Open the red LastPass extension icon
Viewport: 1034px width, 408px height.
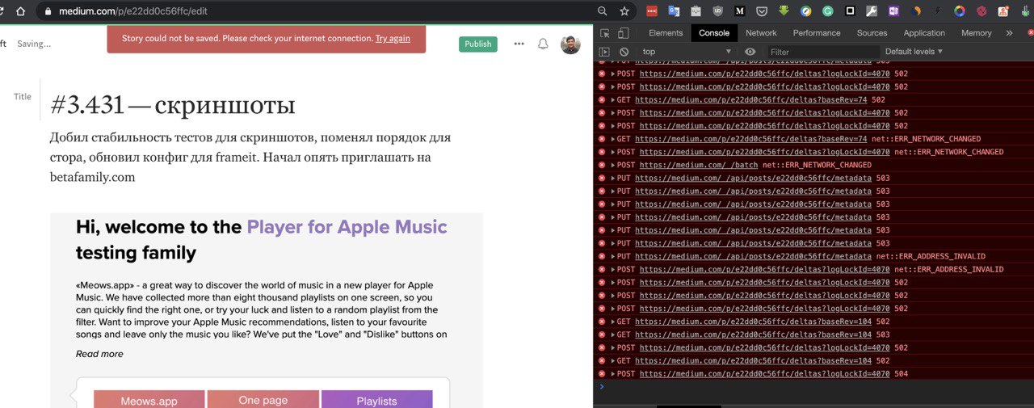click(652, 11)
